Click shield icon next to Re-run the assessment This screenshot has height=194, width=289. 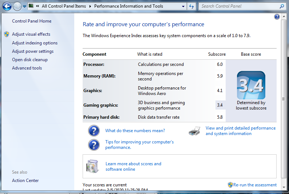[230, 185]
